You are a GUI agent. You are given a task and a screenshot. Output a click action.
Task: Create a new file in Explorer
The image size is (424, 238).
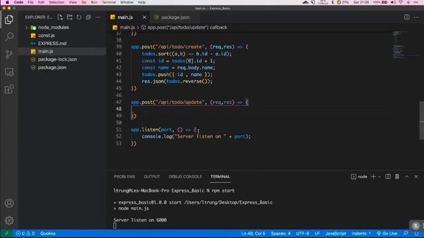60,17
